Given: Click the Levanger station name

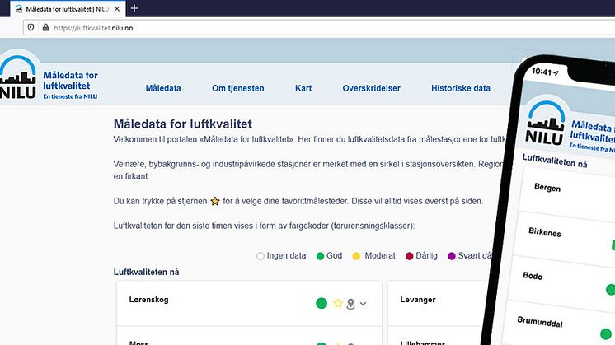Looking at the screenshot, I should [x=418, y=300].
